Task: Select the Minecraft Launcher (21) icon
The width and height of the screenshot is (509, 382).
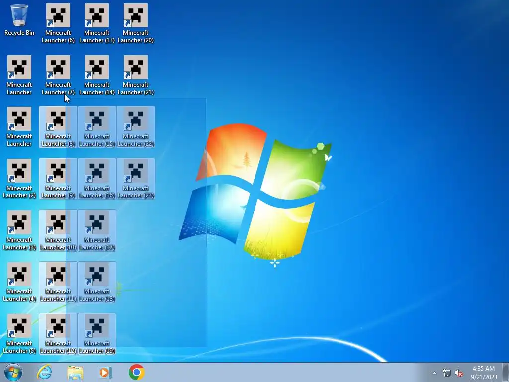Action: point(136,76)
